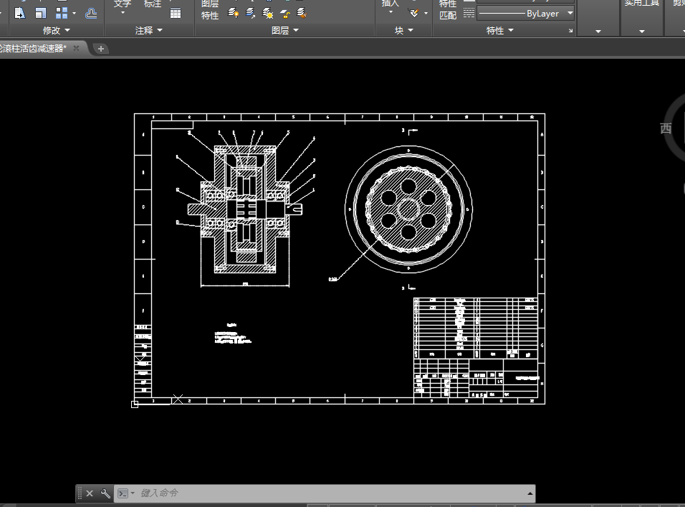This screenshot has height=507, width=685.
Task: Select the Stretch tool icon
Action: 19,14
